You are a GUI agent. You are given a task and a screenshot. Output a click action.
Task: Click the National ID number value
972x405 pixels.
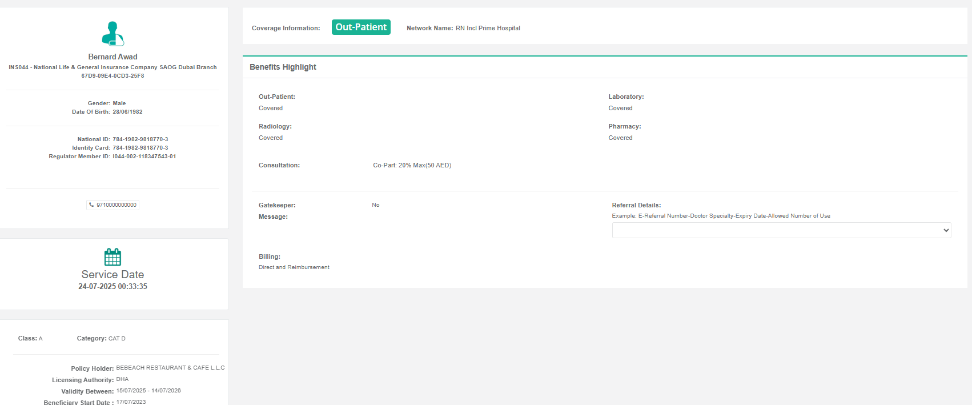[x=140, y=139]
